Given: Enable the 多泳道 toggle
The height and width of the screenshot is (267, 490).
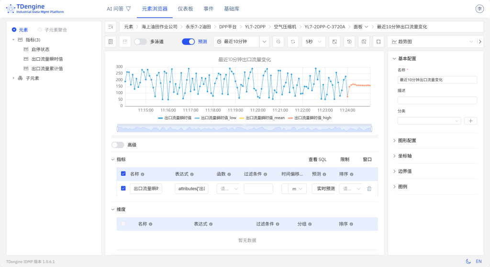Looking at the screenshot, I should (x=140, y=42).
